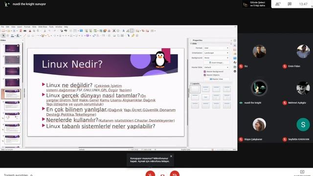Open the Format dropdown in Properties

tap(216, 48)
